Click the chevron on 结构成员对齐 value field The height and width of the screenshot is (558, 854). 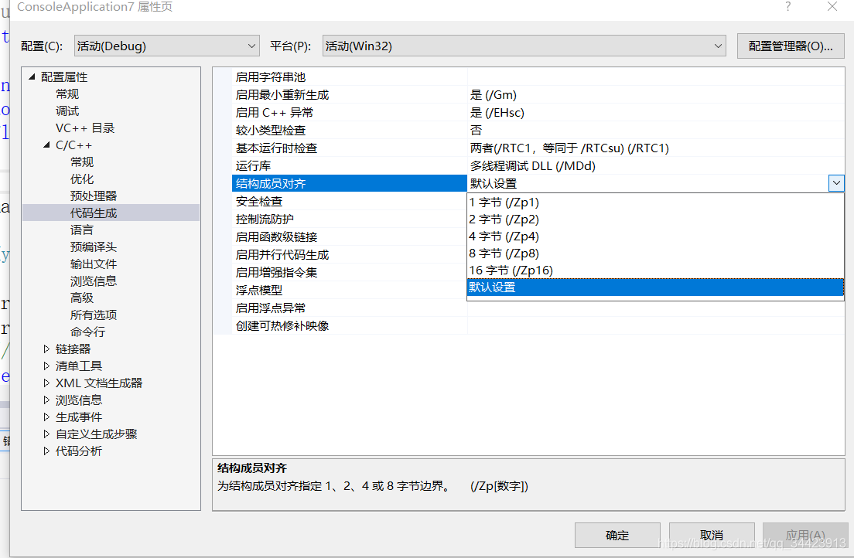(836, 182)
